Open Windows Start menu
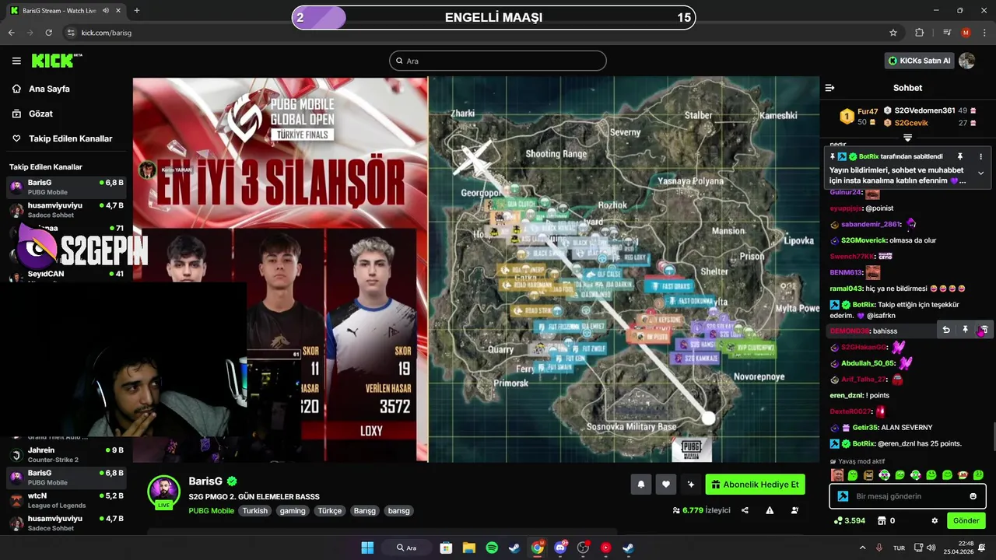 point(366,548)
